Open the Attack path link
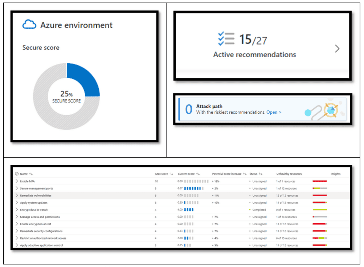 pos(274,112)
